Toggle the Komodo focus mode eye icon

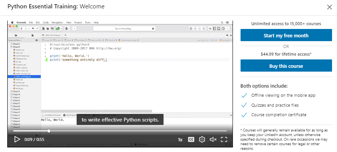pyautogui.click(x=210, y=29)
